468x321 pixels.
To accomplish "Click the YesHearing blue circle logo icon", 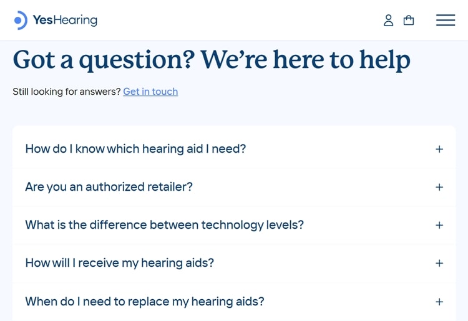I will click(21, 20).
